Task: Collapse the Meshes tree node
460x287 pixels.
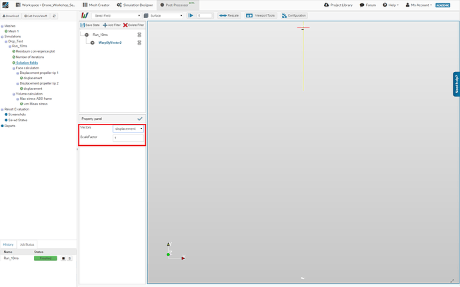Action: [3, 27]
